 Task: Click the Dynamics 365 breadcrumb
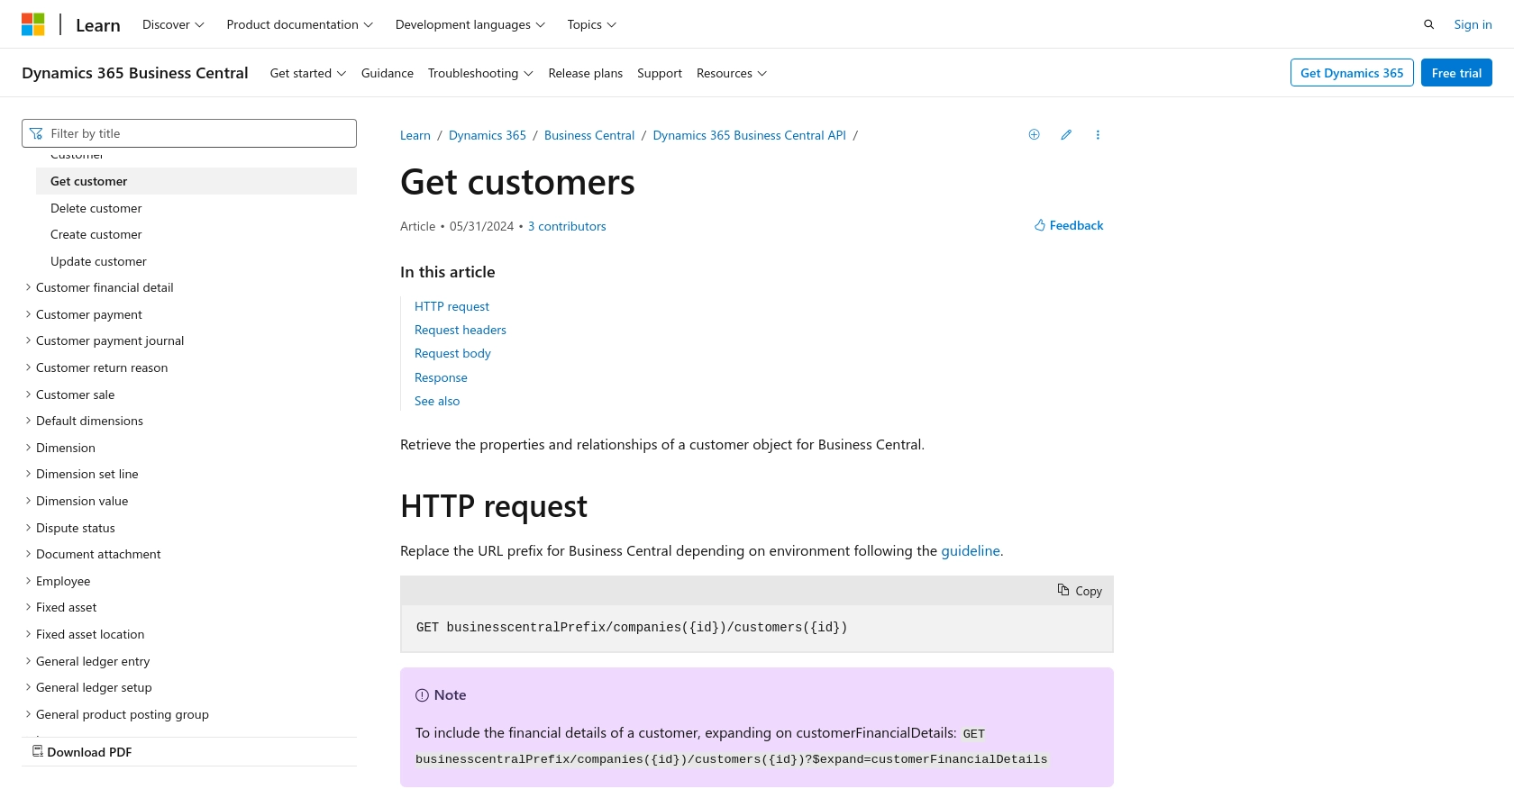tap(488, 135)
